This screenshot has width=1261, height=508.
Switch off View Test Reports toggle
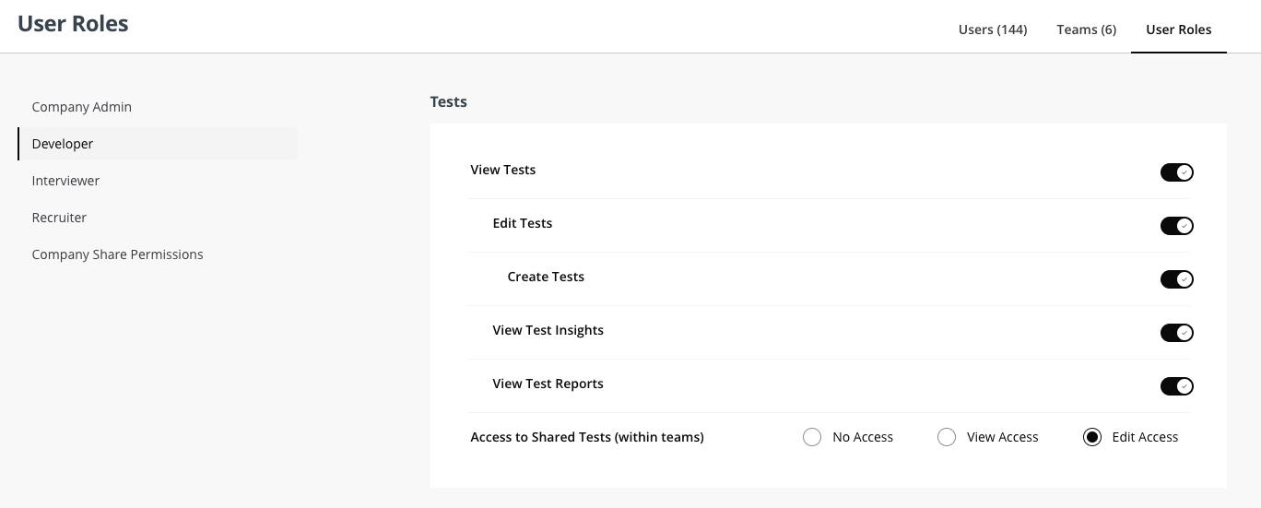point(1176,386)
